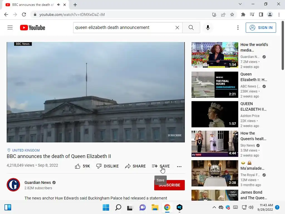Click Ashton Price channel name
This screenshot has height=214, width=285.
click(250, 116)
